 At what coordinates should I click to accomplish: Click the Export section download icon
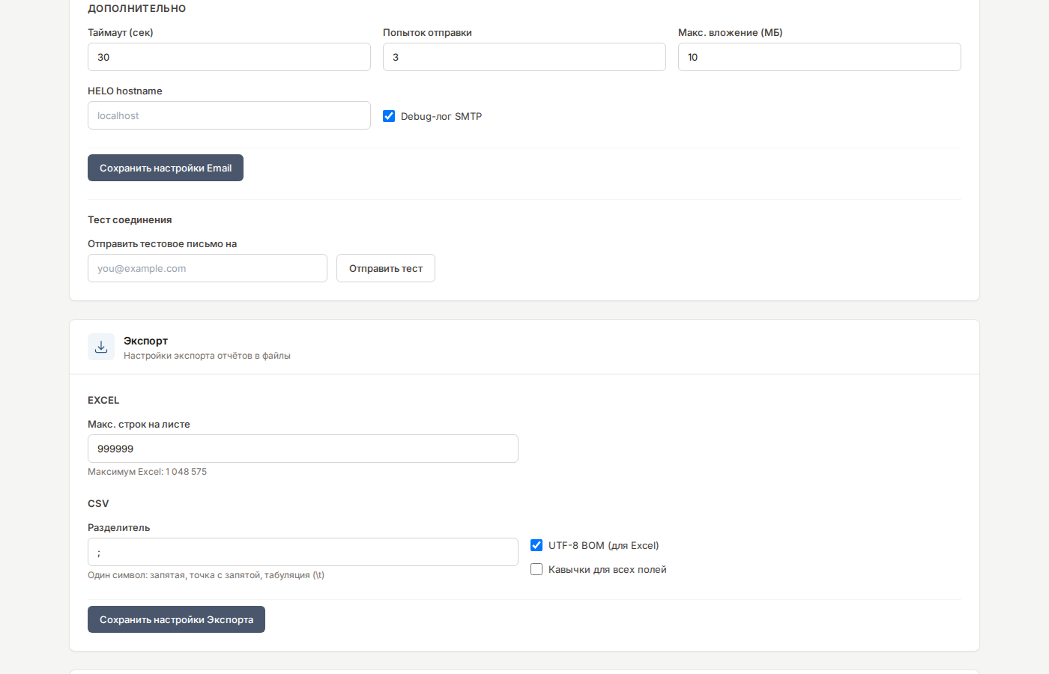(101, 347)
